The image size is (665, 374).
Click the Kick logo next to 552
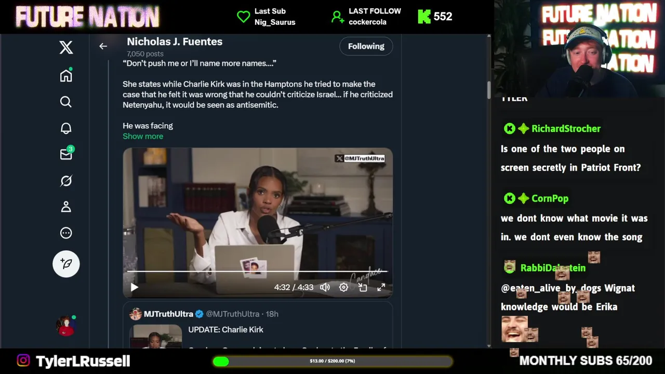(x=424, y=17)
